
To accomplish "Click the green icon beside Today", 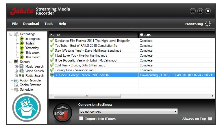I will coord(21,43).
